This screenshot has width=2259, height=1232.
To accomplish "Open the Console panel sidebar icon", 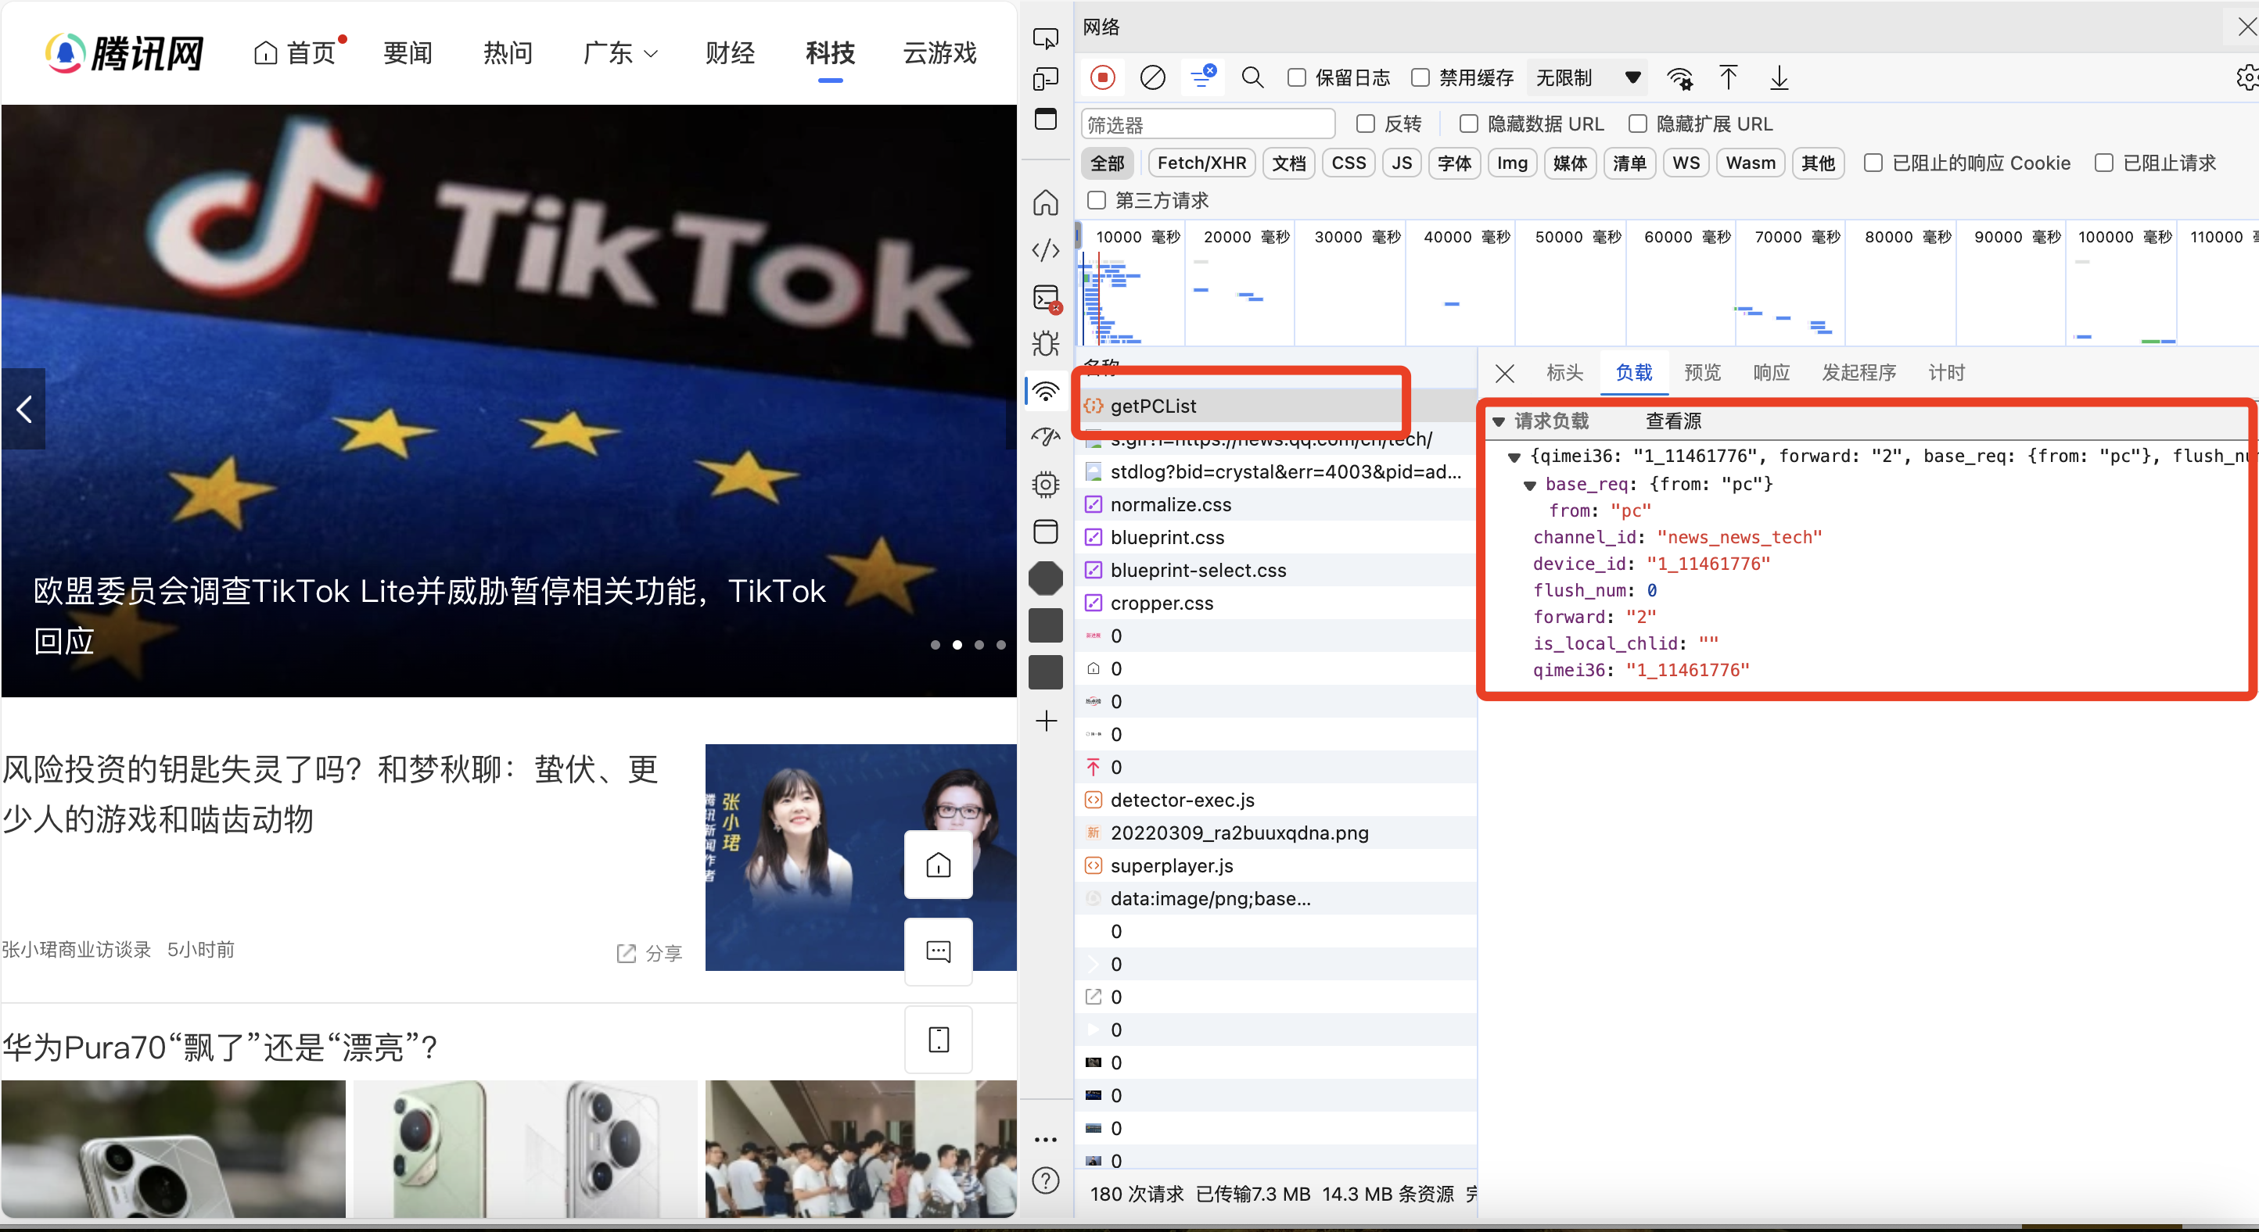I will click(1046, 298).
